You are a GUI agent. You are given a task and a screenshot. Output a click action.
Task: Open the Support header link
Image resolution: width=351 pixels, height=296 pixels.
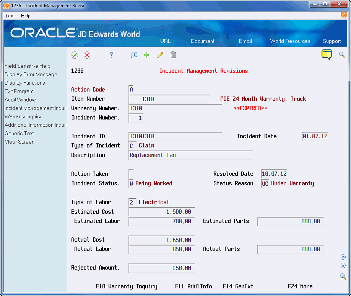[x=331, y=41]
